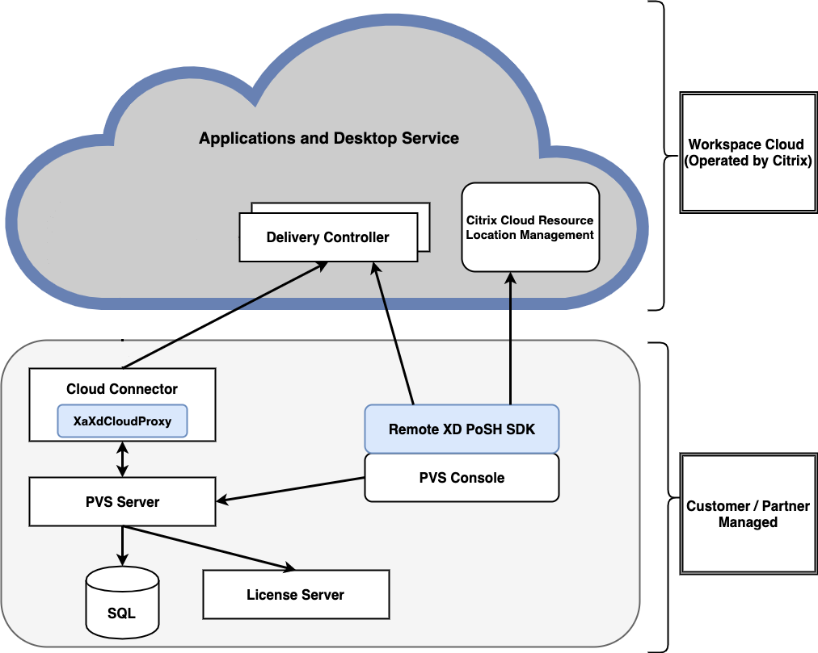Click the SQL database cylinder
The height and width of the screenshot is (653, 818).
[122, 602]
